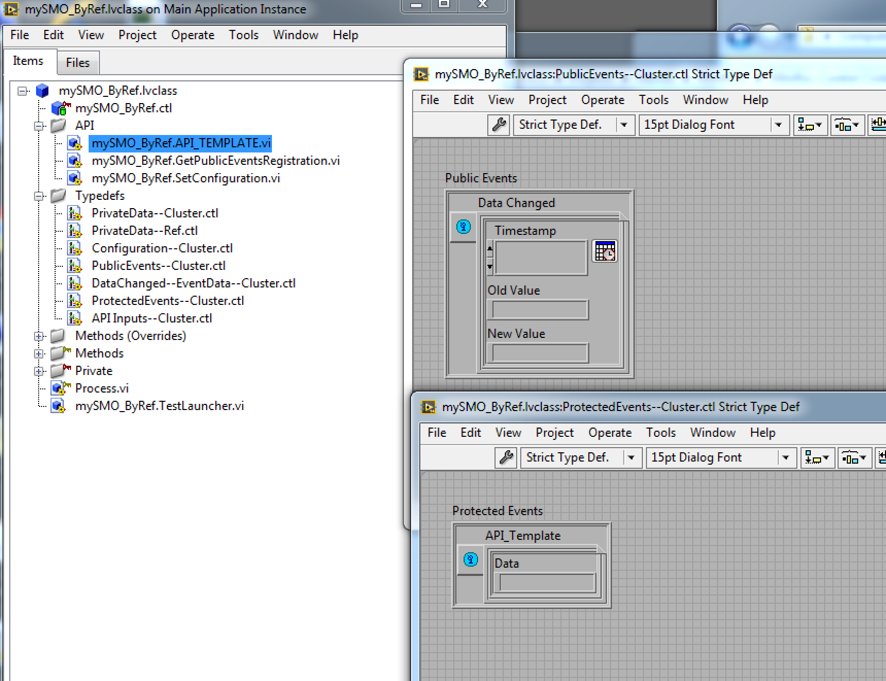
Task: Click the control icon beside ProtectedEvents--Cluster.ctl
Action: pyautogui.click(x=75, y=301)
